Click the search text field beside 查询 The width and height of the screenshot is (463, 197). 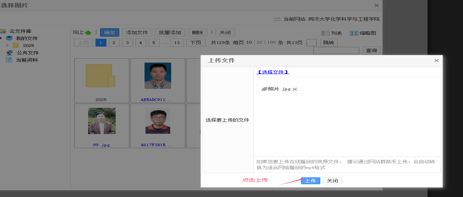(x=336, y=51)
